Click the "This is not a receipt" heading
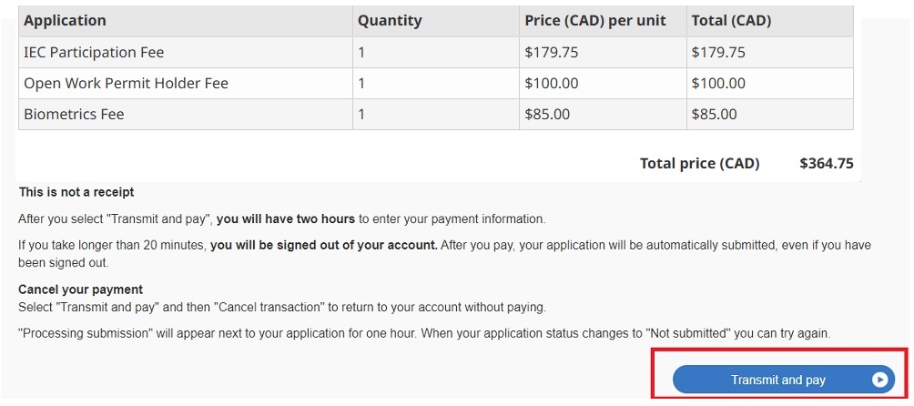 (x=76, y=192)
